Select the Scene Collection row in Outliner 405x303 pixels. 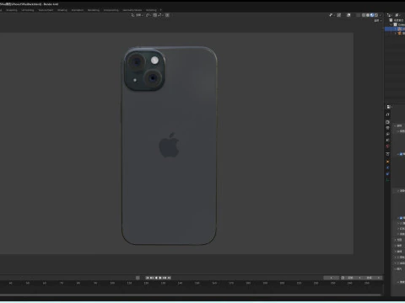click(397, 20)
